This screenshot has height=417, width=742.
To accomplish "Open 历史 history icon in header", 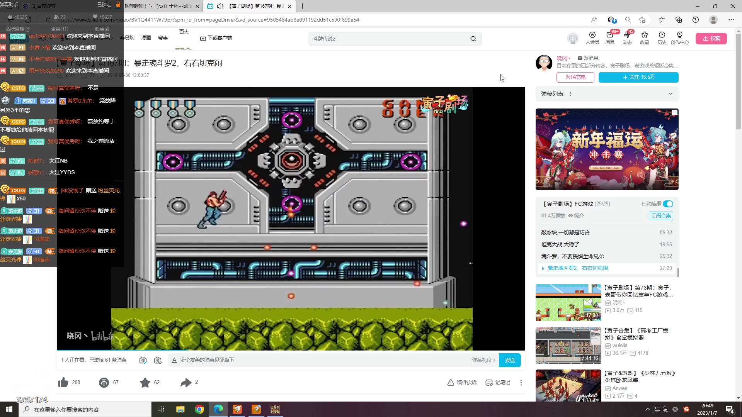I will 662,38.
